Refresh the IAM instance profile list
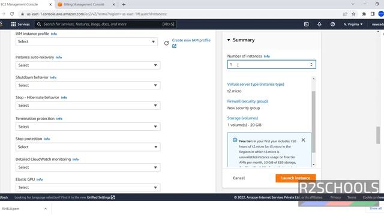This screenshot has height=216, width=384. pos(166,43)
